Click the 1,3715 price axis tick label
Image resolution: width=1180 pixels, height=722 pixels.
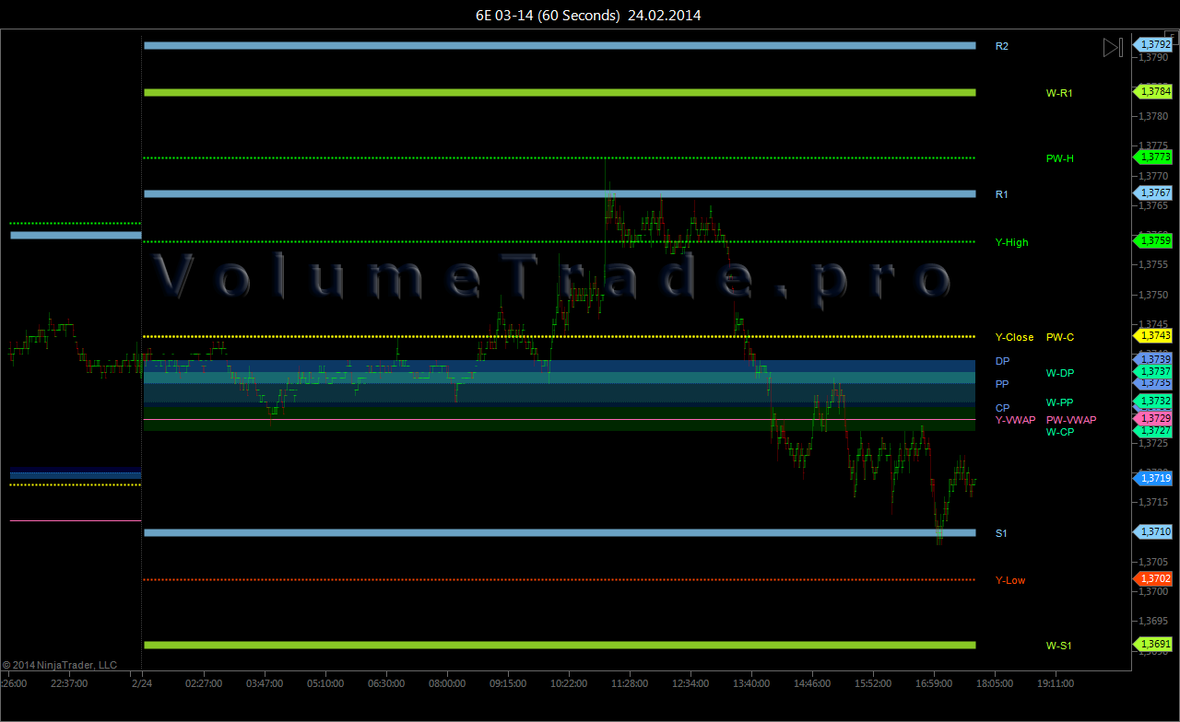tap(1152, 502)
